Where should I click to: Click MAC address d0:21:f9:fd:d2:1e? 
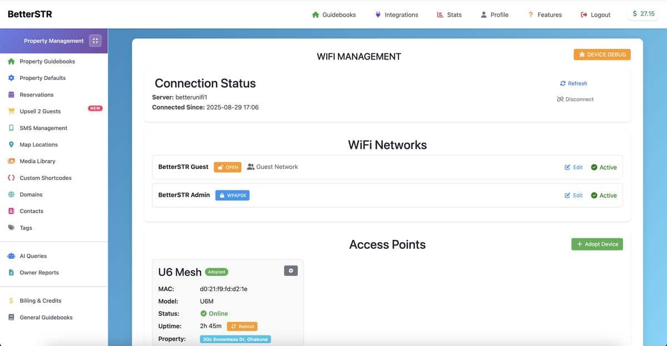click(x=223, y=289)
